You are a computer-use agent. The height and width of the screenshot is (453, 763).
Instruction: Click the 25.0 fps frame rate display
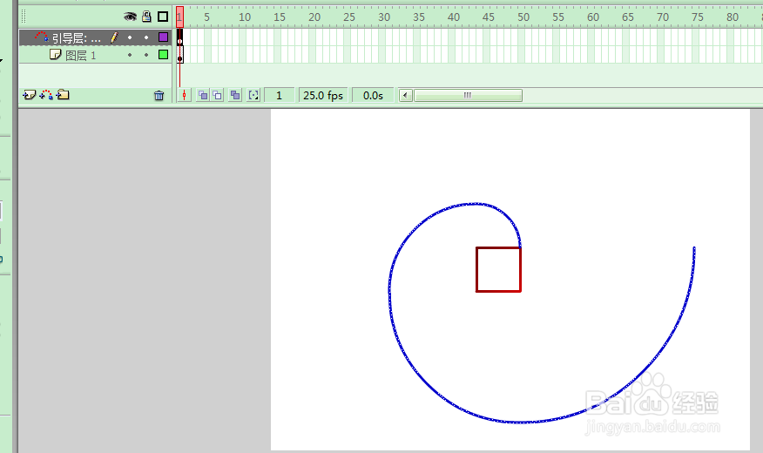coord(323,95)
